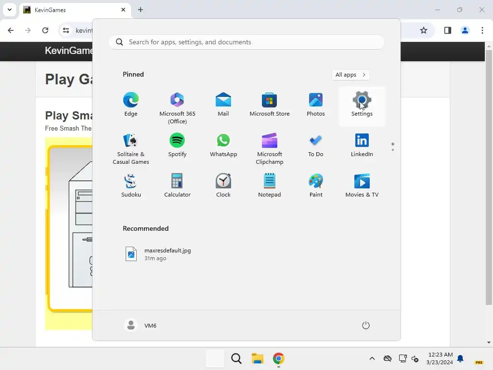Click the taskbar Start button
The image size is (493, 370).
click(215, 358)
